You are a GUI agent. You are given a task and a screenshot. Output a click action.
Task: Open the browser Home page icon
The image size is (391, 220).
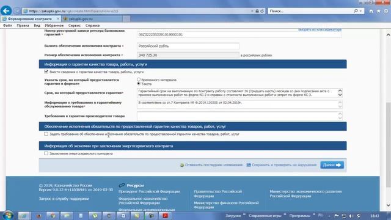tap(371, 11)
